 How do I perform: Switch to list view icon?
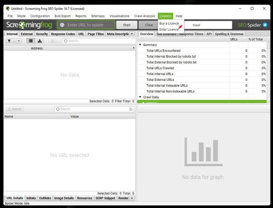coord(31,41)
